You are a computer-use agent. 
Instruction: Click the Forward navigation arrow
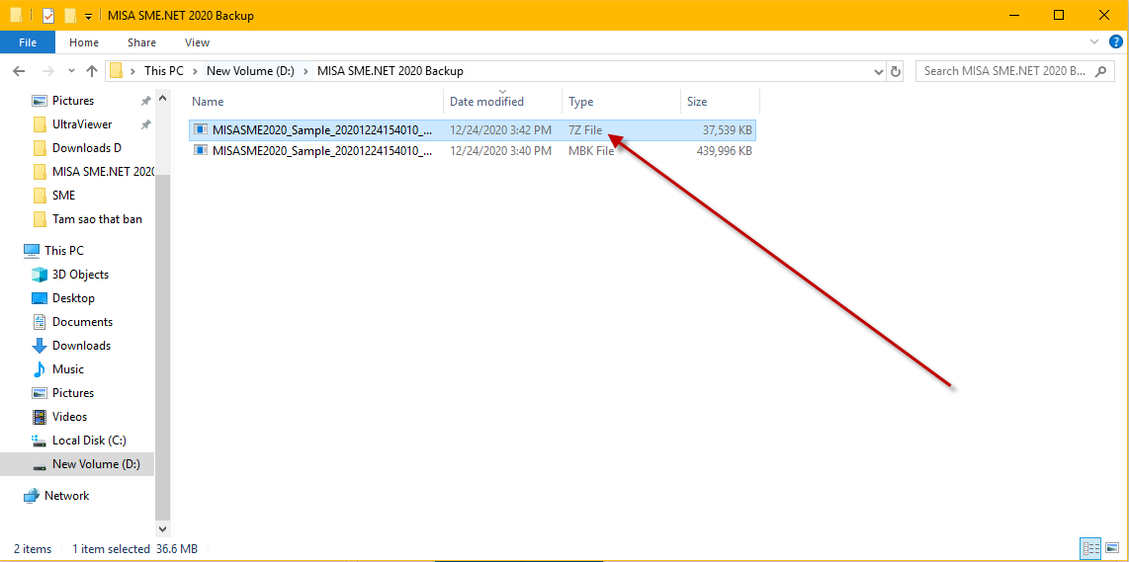[47, 71]
